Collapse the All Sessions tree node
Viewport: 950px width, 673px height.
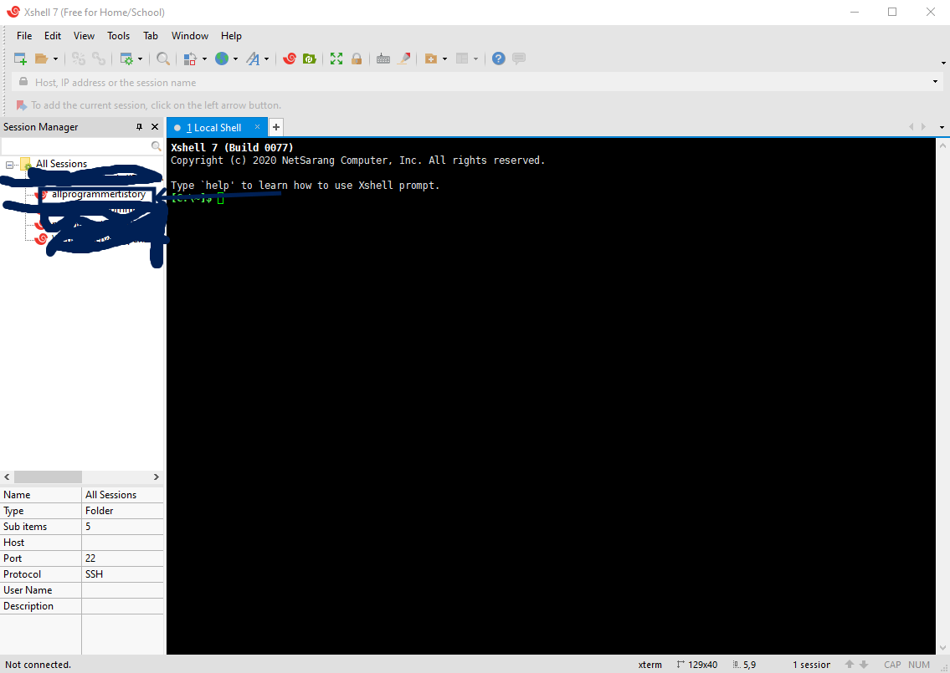(x=9, y=165)
